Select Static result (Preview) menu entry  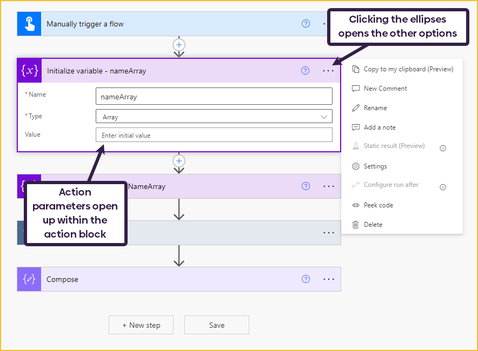[x=394, y=146]
